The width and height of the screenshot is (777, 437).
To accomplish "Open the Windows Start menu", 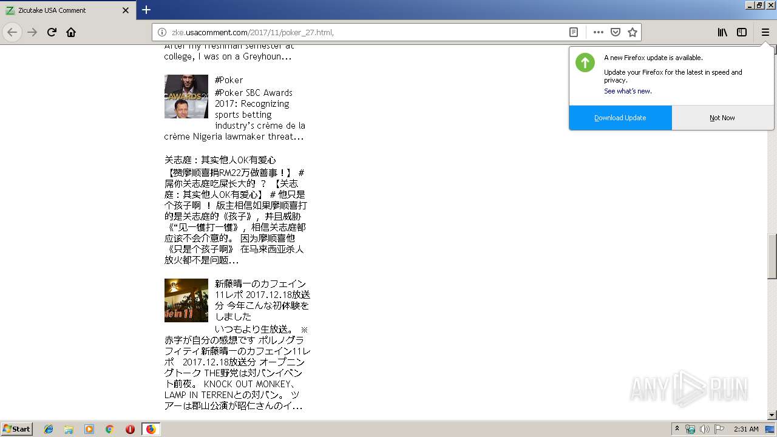I will (16, 429).
